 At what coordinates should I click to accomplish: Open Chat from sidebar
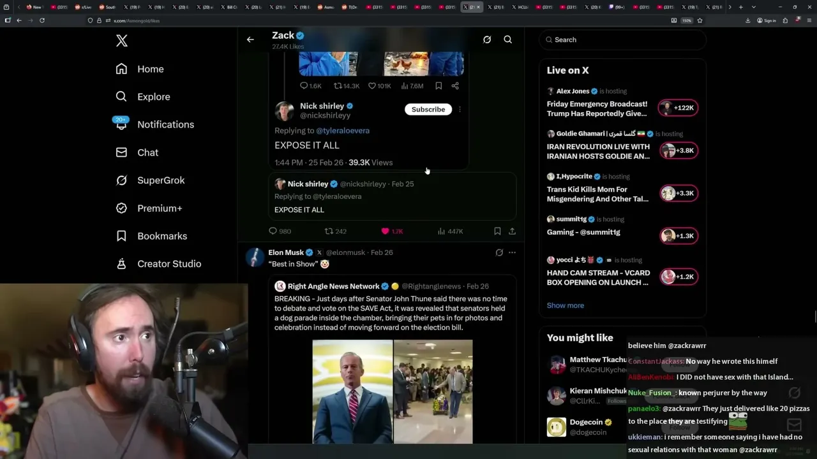137,152
